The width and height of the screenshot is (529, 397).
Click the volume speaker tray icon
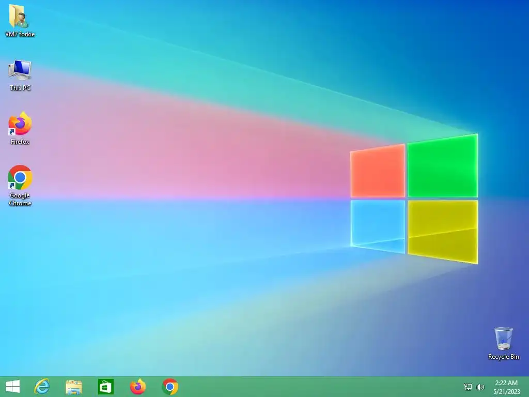coord(480,387)
